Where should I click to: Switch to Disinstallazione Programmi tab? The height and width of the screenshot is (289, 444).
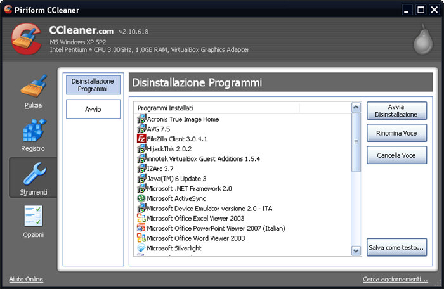[x=93, y=85]
